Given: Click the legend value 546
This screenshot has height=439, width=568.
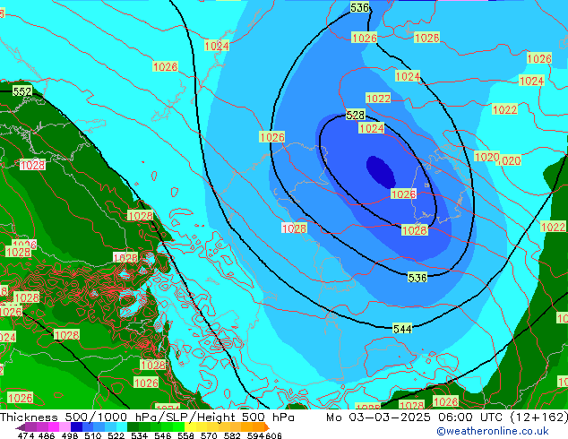Looking at the screenshot, I should click(x=163, y=435).
